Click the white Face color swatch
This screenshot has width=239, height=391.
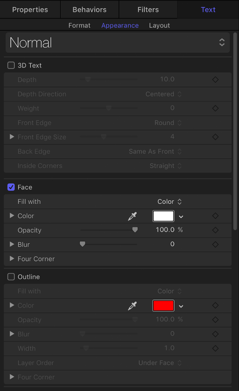[x=163, y=216]
